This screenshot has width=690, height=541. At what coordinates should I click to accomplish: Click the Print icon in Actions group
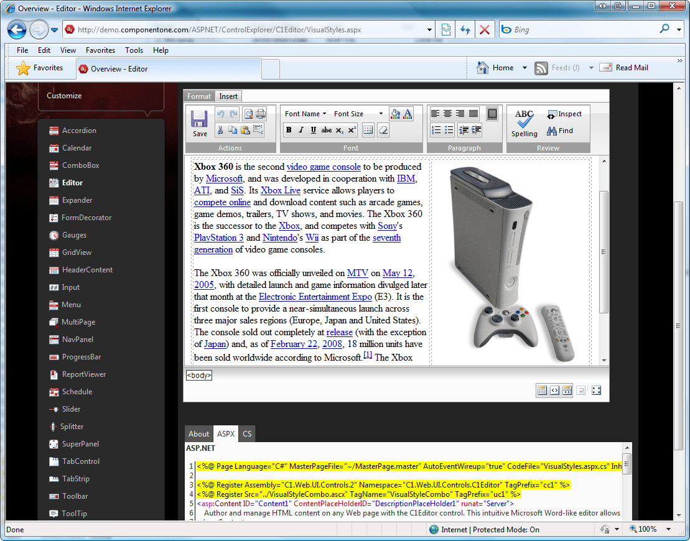pos(261,114)
